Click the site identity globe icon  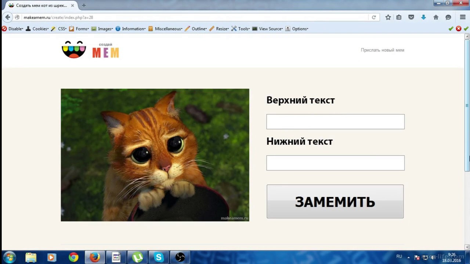[17, 17]
